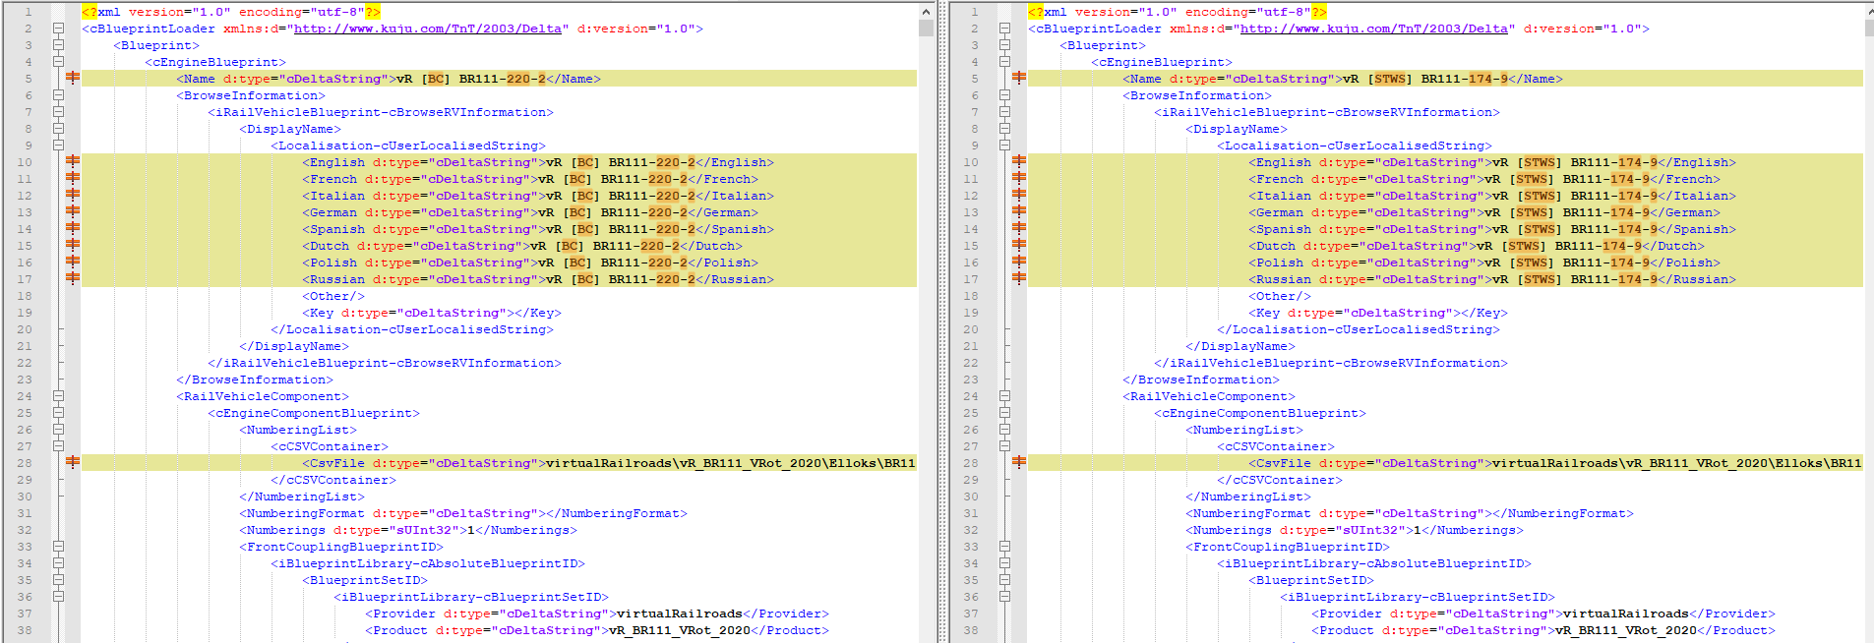Collapse cBlueprintLoader fold on line 2, right pane
The height and width of the screenshot is (643, 1874).
[1004, 29]
